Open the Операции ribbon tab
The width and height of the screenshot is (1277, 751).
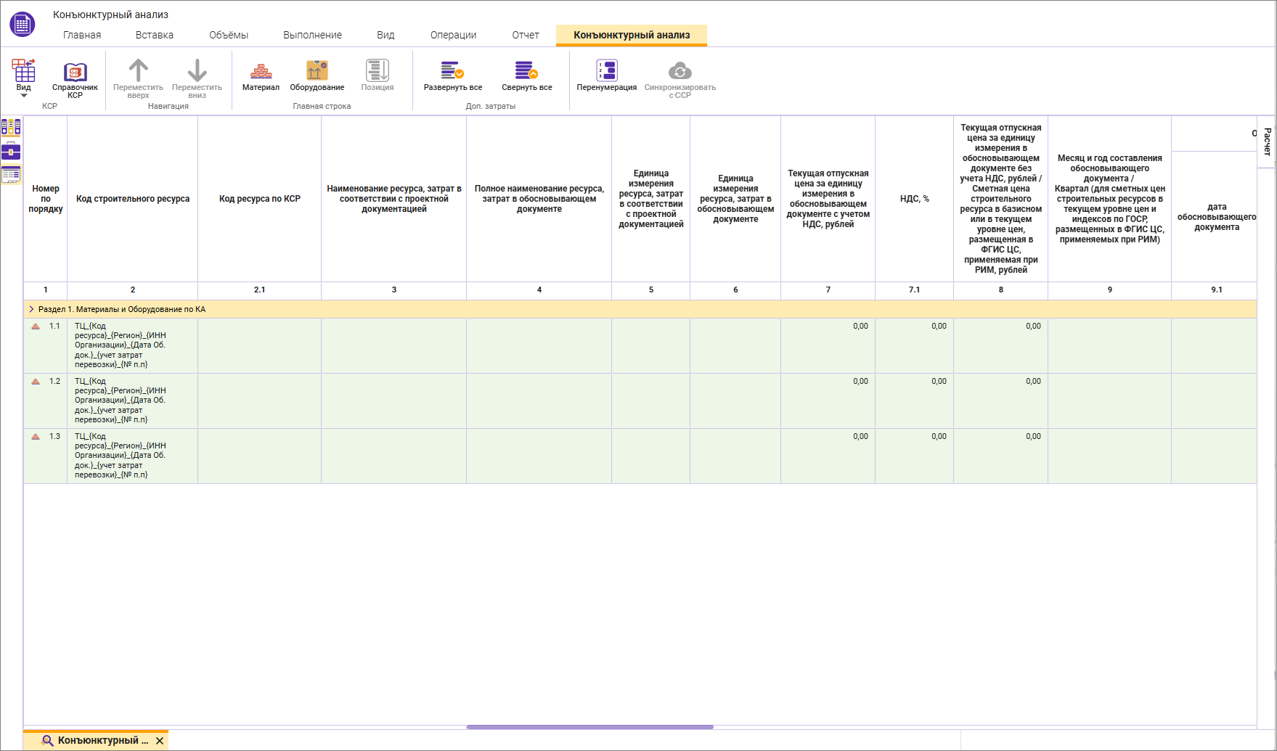tap(453, 35)
